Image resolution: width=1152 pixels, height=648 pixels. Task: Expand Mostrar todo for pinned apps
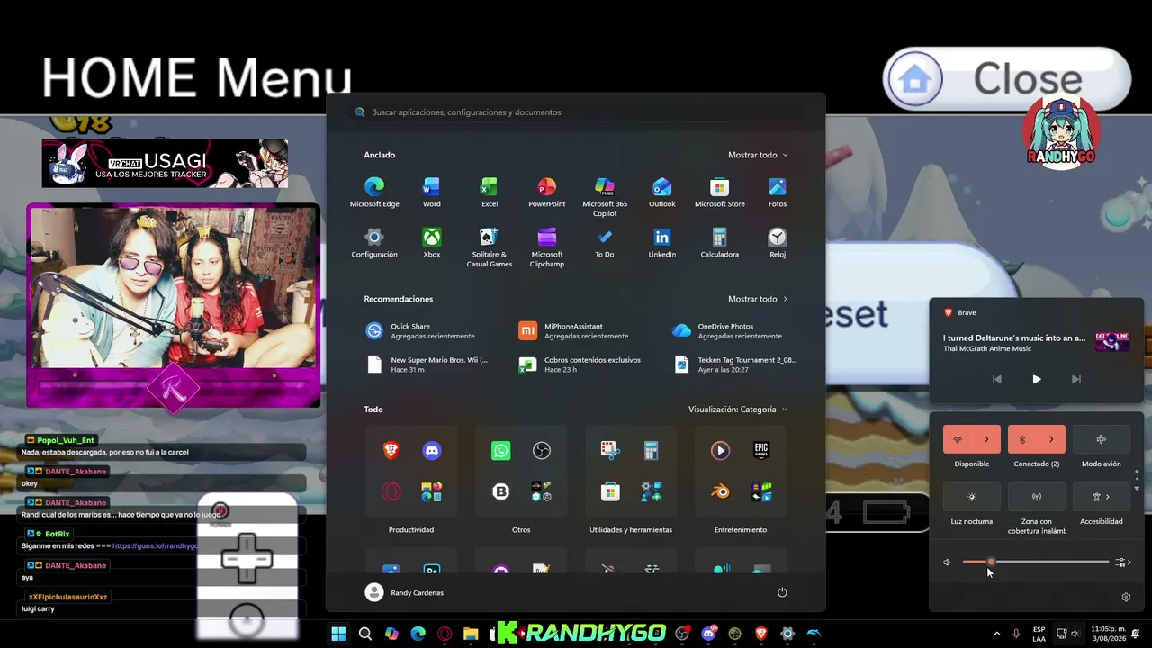pos(758,155)
